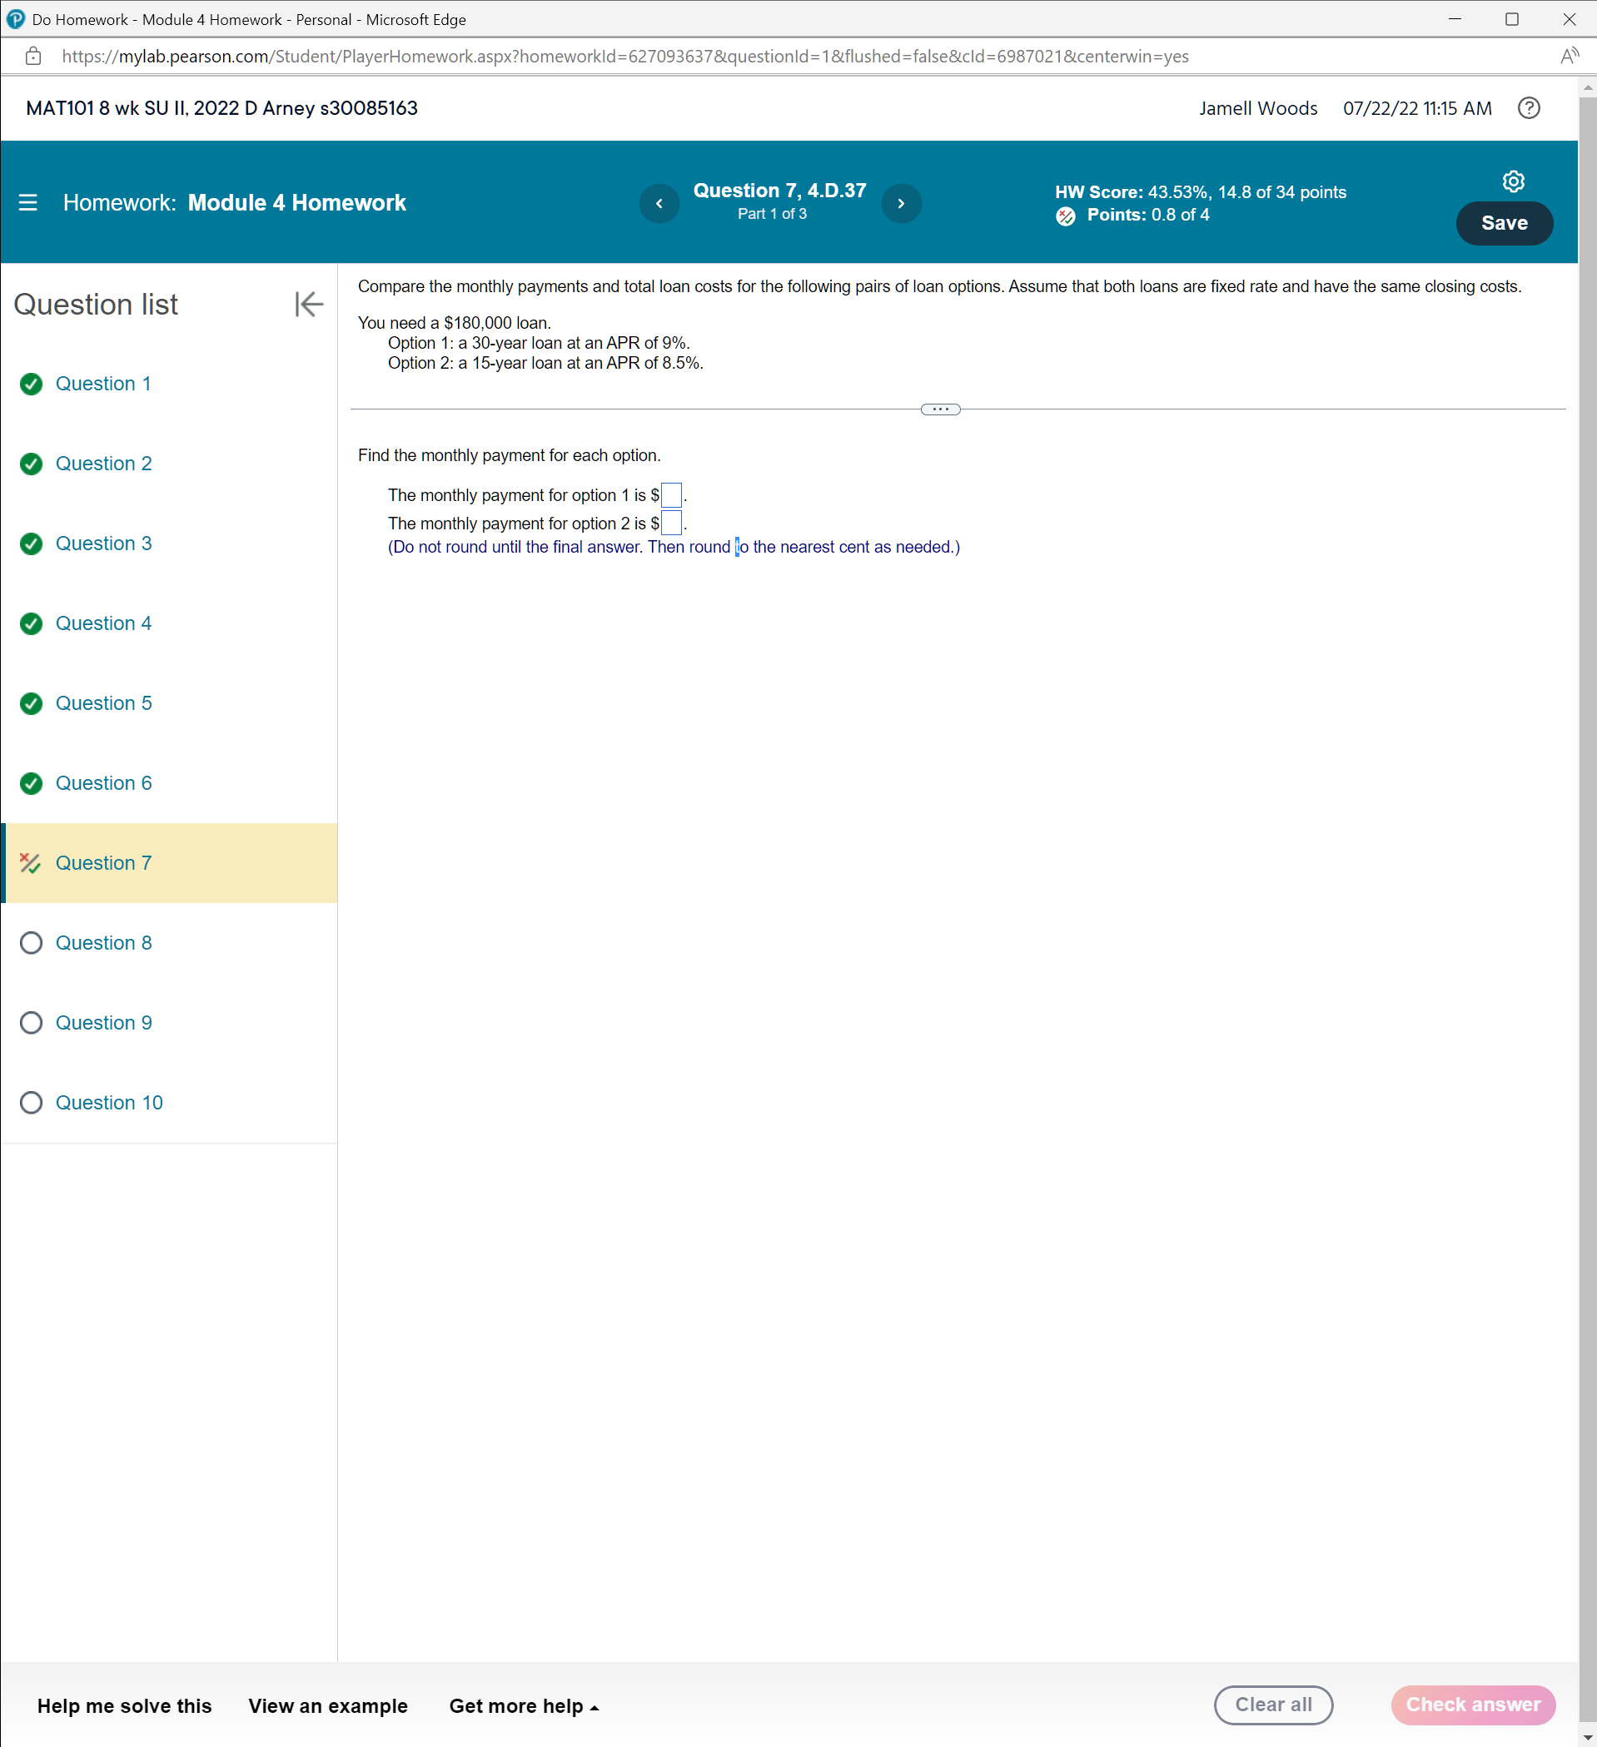Click the empty circle for Question 10
Image resolution: width=1597 pixels, height=1747 pixels.
(x=31, y=1102)
